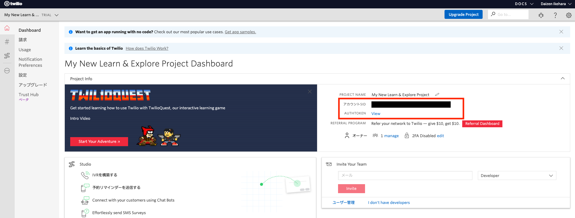Open the home icon in the left sidebar
The height and width of the screenshot is (218, 575).
pos(7,28)
